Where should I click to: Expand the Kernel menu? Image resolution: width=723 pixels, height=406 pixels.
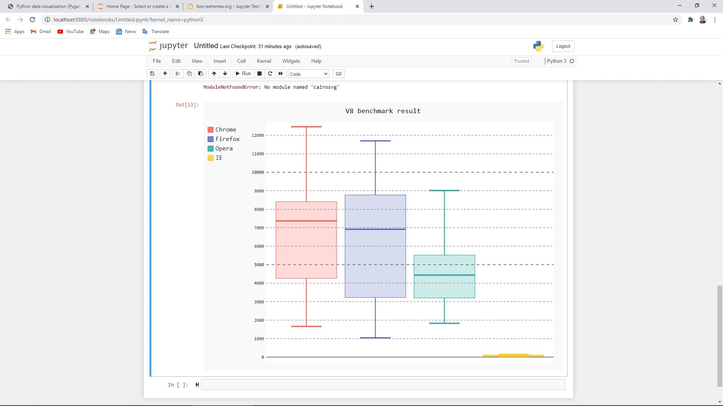(264, 61)
